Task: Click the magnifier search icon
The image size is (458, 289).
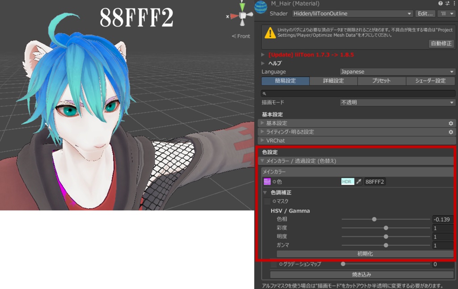Action: point(264,93)
